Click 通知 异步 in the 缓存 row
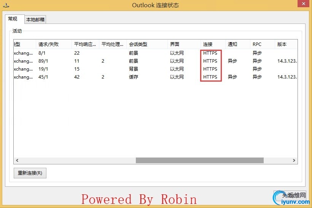This screenshot has height=208, width=312. [232, 77]
